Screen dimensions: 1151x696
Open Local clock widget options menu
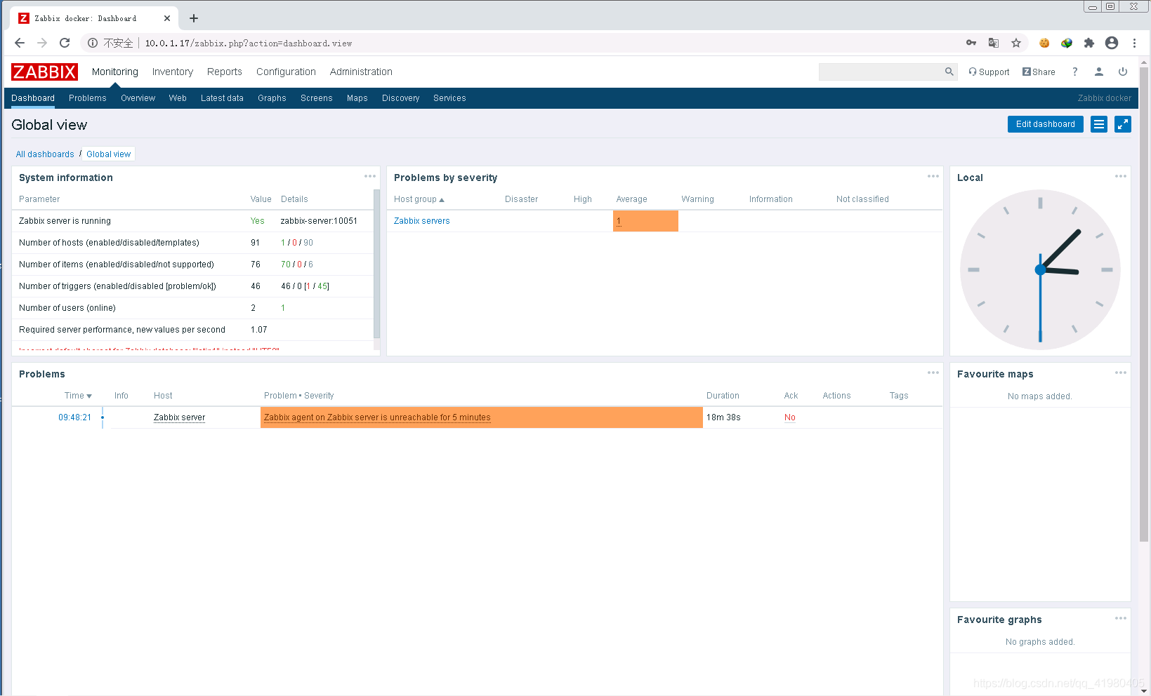click(1121, 176)
